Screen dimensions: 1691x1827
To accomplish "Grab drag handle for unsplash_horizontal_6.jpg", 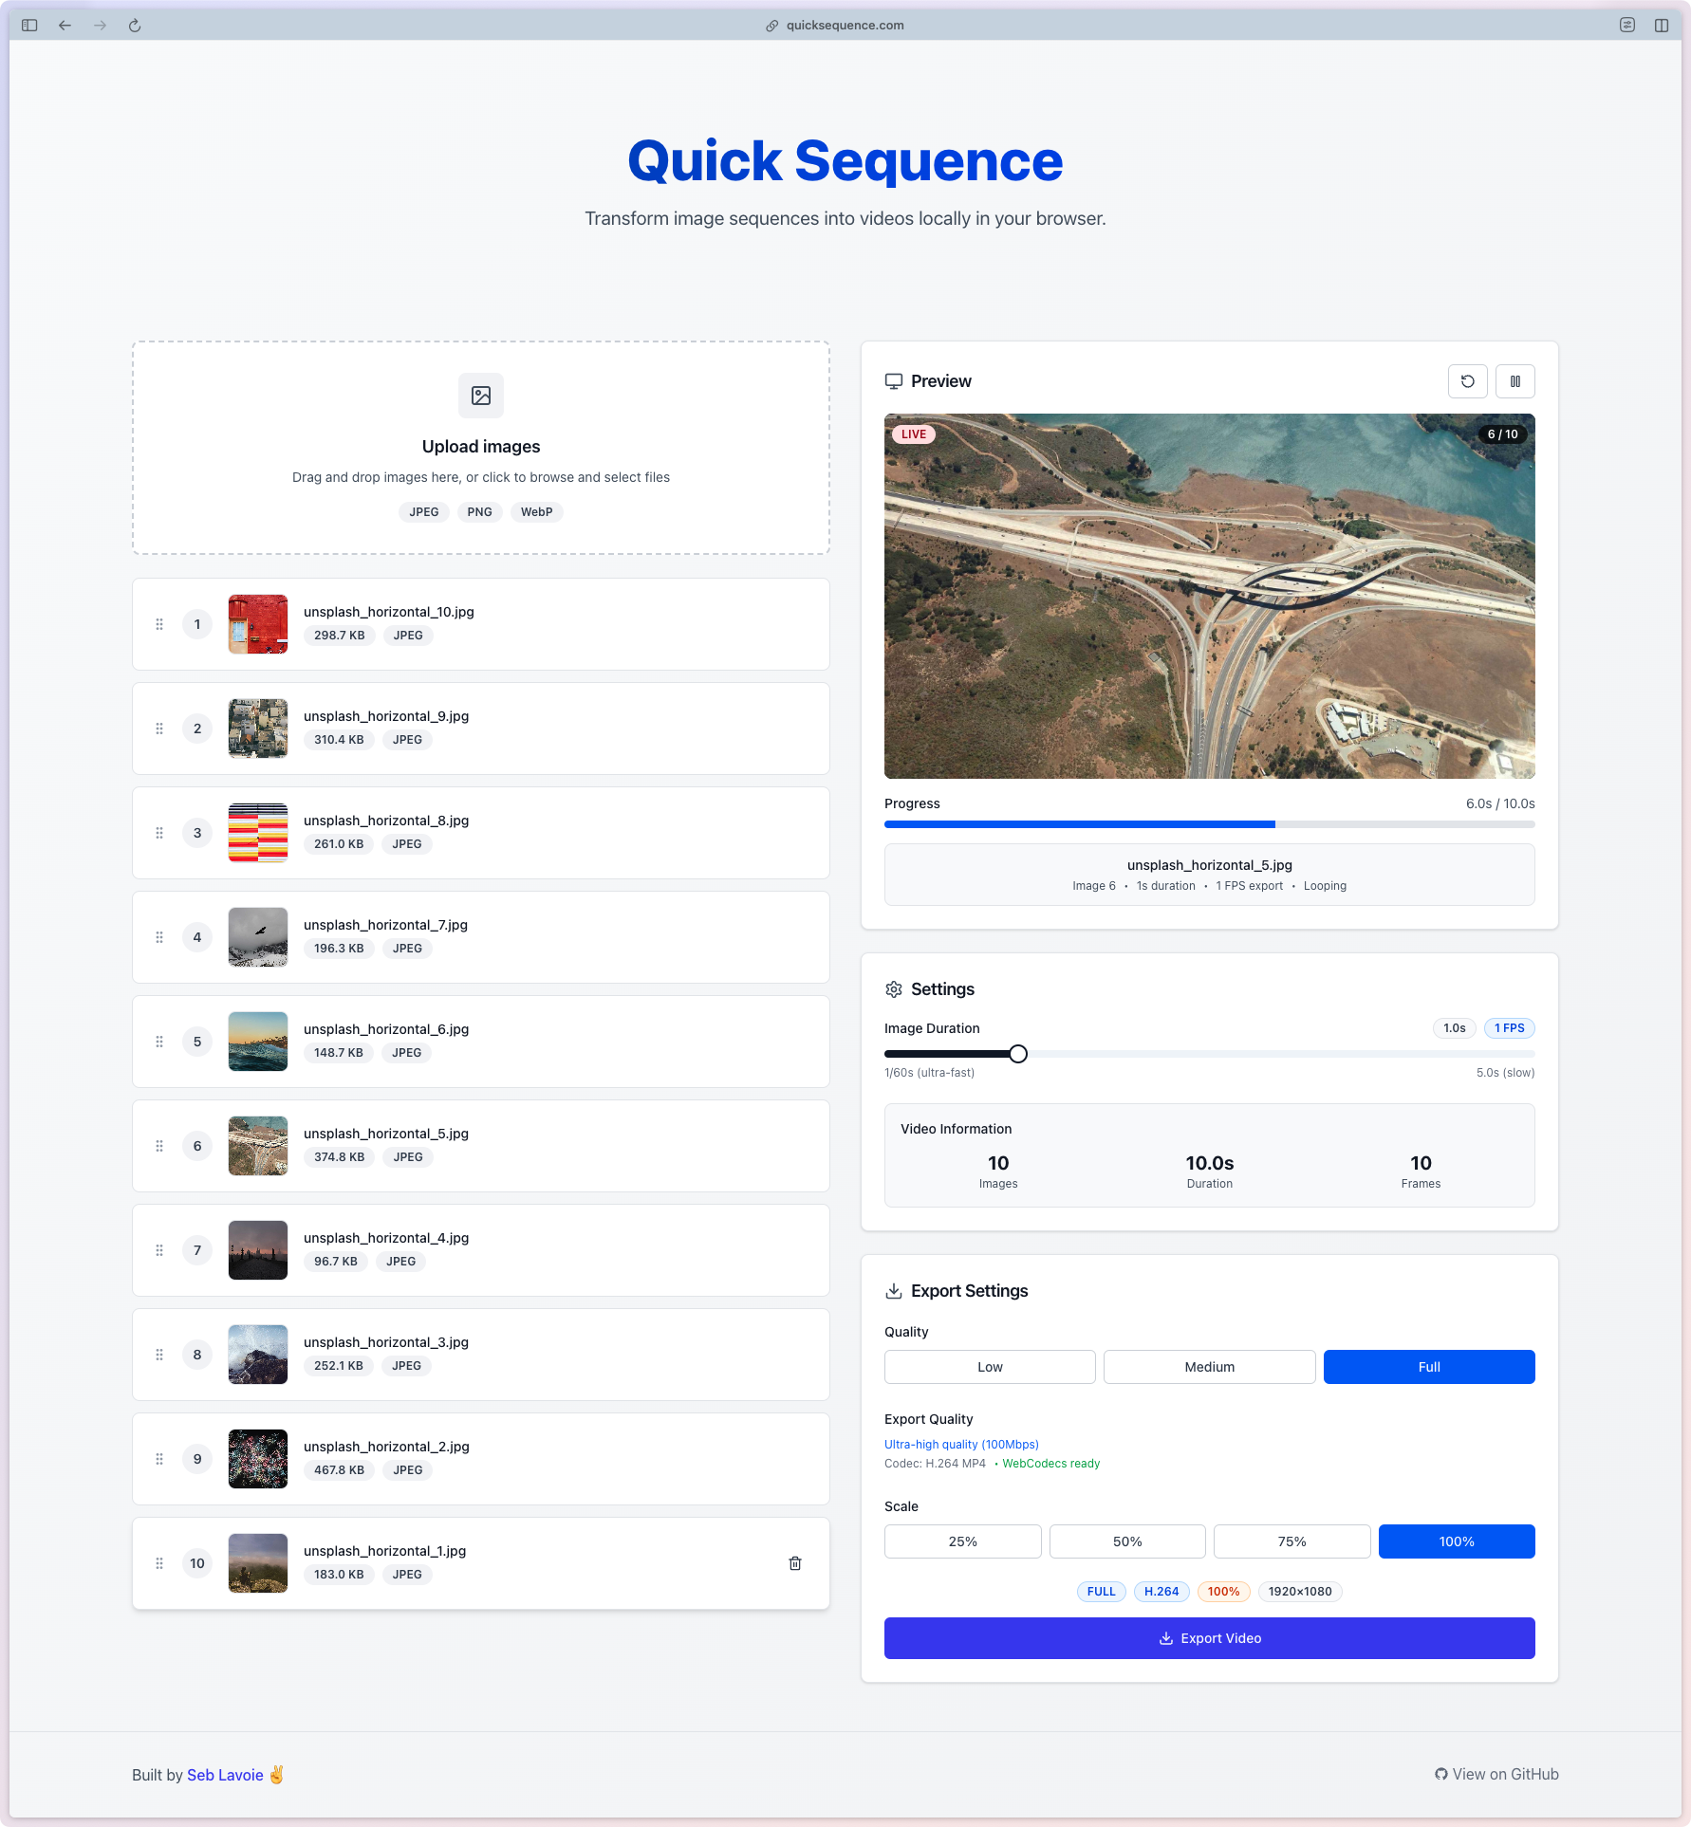I will 159,1042.
